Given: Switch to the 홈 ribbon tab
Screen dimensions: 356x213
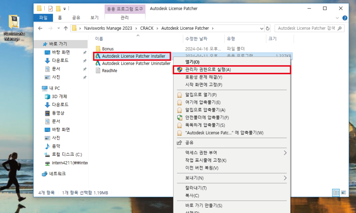Looking at the screenshot, I should (60, 18).
